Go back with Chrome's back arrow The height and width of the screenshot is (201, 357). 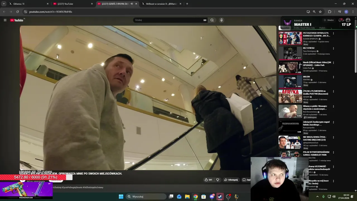4,12
